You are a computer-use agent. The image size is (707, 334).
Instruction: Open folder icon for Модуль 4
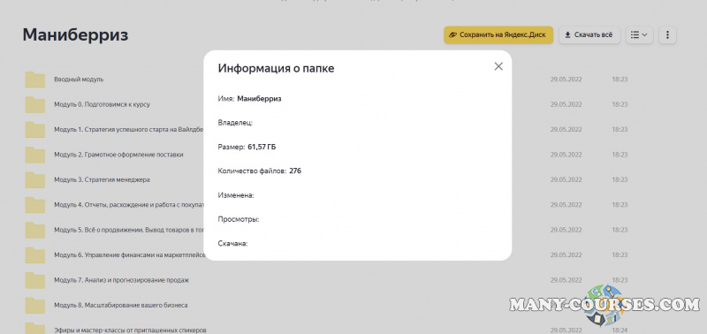click(x=35, y=205)
